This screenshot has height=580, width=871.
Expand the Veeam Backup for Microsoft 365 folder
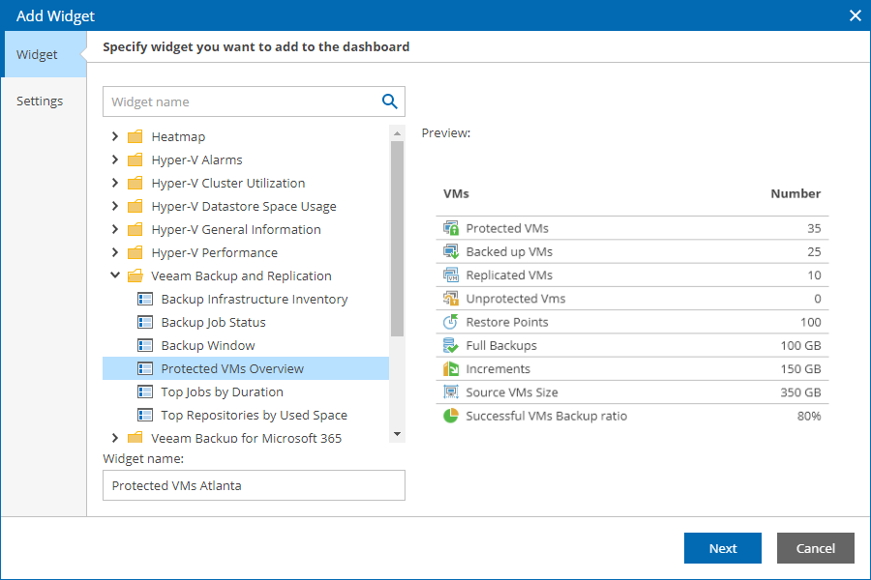coord(115,438)
